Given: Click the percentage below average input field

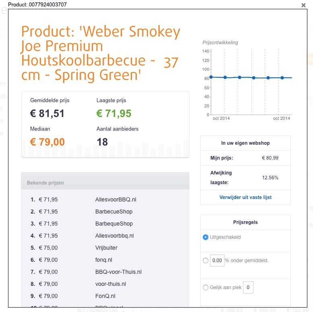Looking at the screenshot, I should point(217,261).
